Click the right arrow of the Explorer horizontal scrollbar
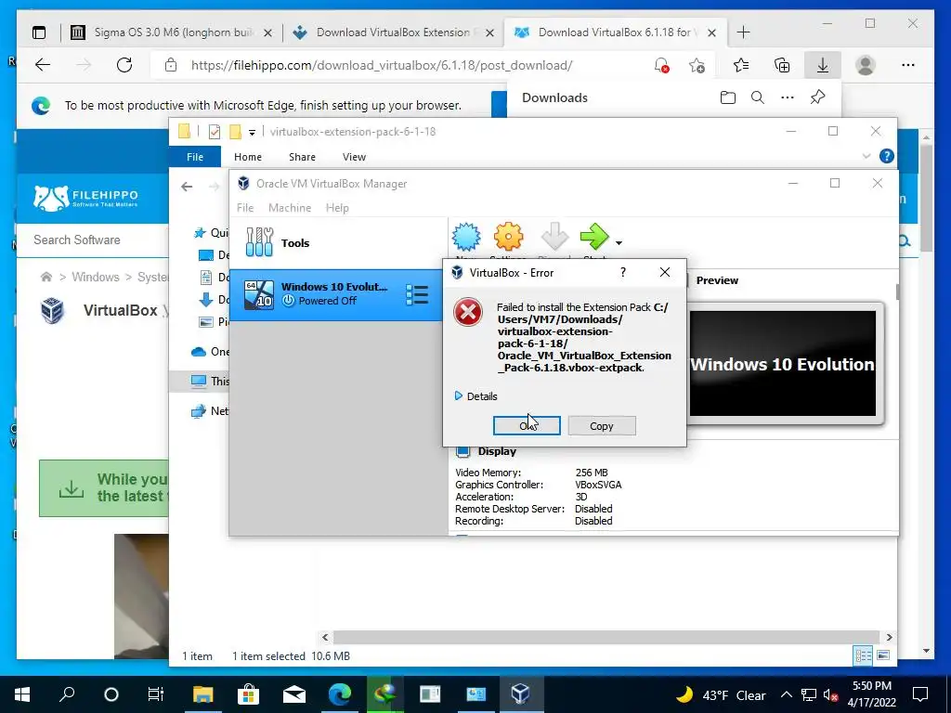The width and height of the screenshot is (951, 713). 889,637
